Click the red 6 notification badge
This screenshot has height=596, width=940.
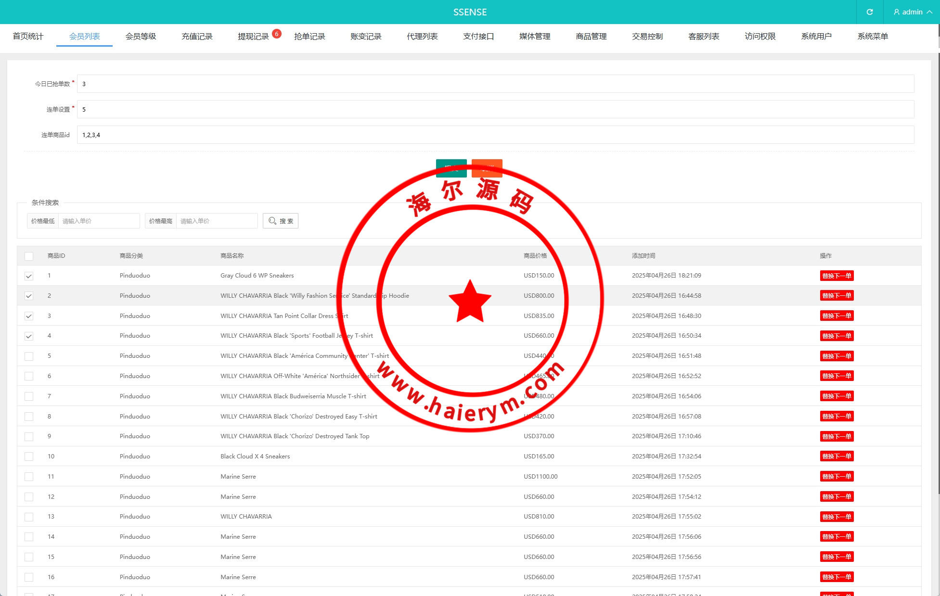[x=277, y=34]
